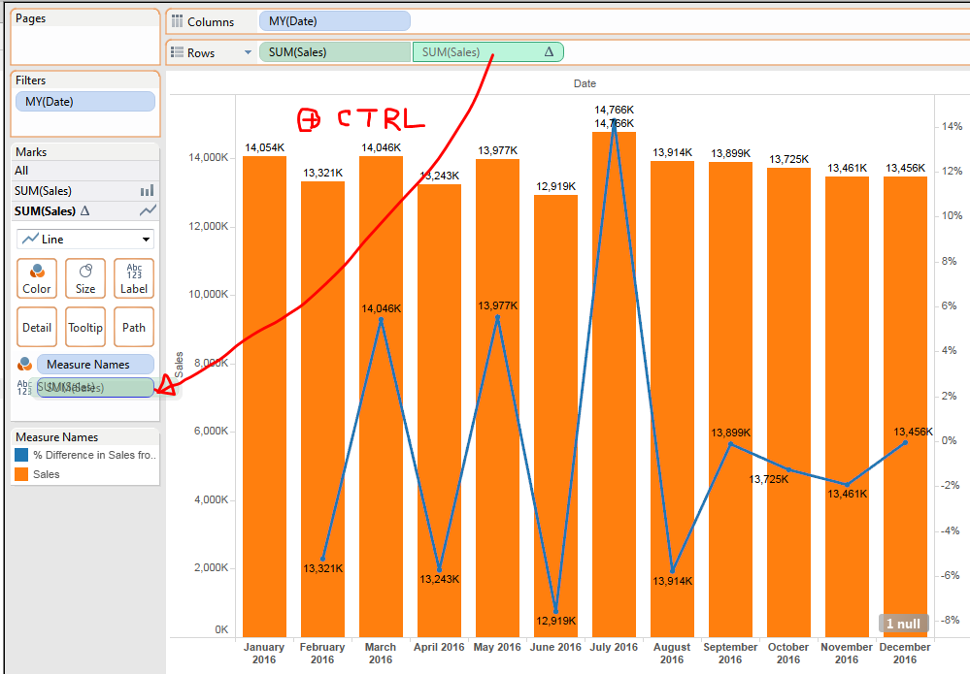Click the Sales axis title
The image size is (970, 674).
[x=179, y=365]
